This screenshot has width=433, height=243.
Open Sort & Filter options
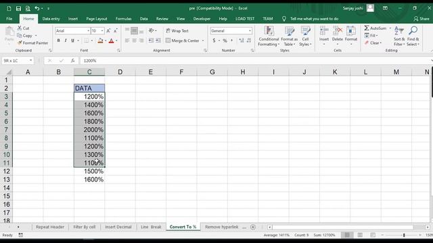tap(399, 36)
